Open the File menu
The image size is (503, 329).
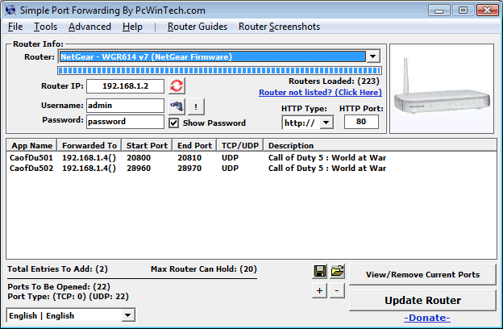[15, 27]
